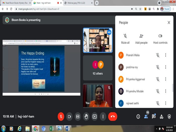Mute pratima roy's microphone
This screenshot has width=176, height=132.
(x=158, y=67)
